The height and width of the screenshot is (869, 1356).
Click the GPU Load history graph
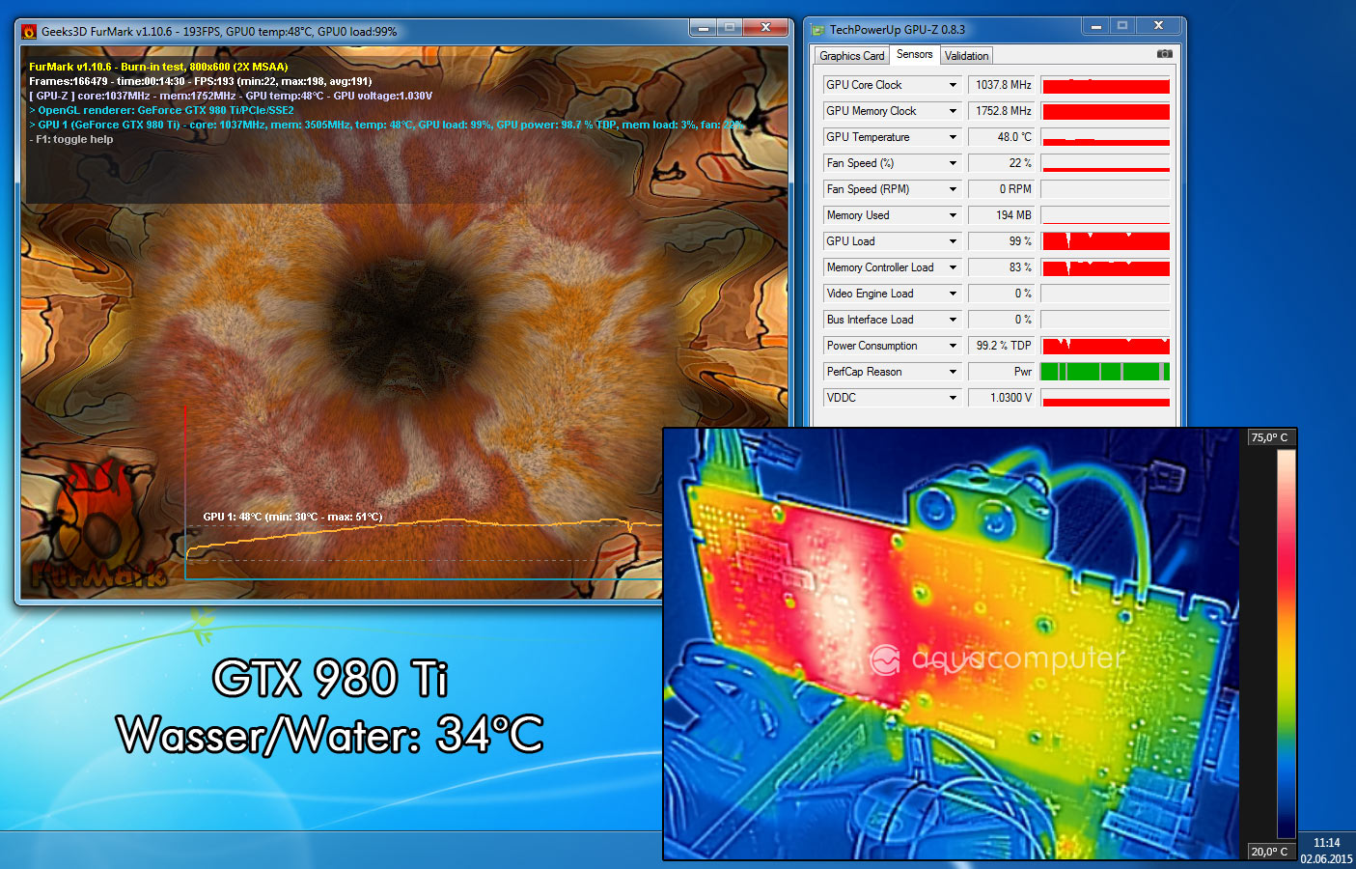tap(1106, 241)
